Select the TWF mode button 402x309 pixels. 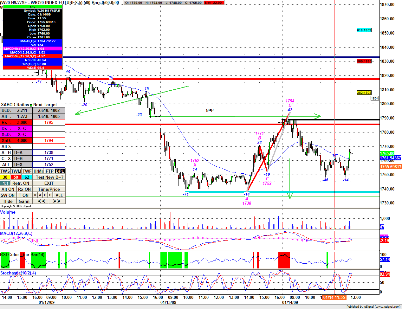pyautogui.click(x=27, y=171)
